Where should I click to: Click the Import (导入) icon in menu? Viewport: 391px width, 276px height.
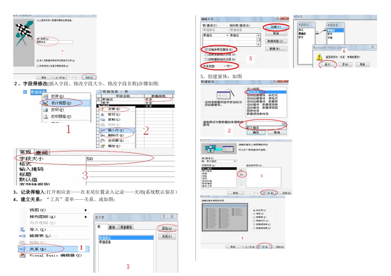tap(22, 230)
